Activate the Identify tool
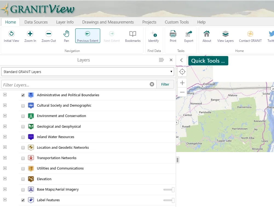This screenshot has width=274, height=207. (154, 36)
